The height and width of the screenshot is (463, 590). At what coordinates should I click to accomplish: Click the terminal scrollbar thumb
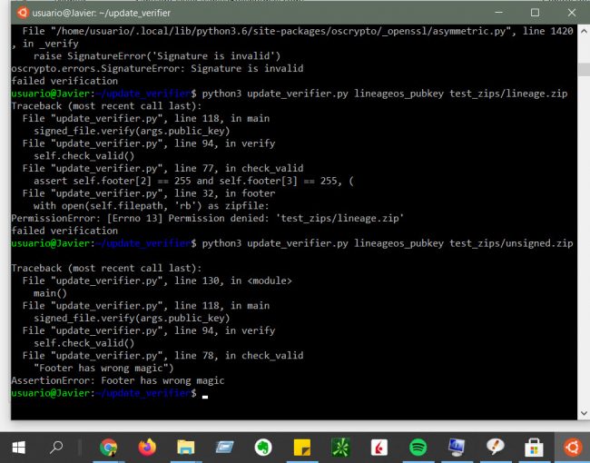pos(584,70)
